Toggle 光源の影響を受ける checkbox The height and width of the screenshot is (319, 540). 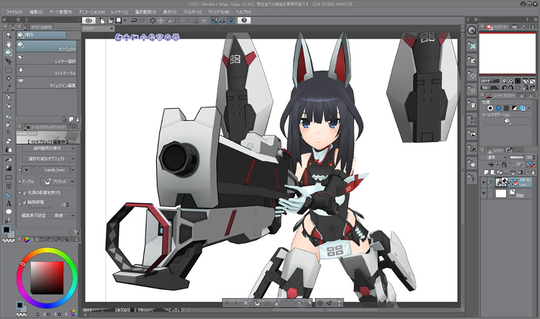[24, 193]
